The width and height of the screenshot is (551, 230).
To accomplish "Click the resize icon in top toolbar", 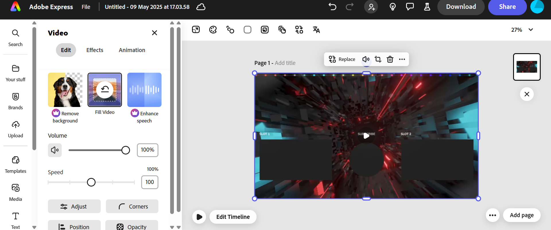I will (196, 29).
